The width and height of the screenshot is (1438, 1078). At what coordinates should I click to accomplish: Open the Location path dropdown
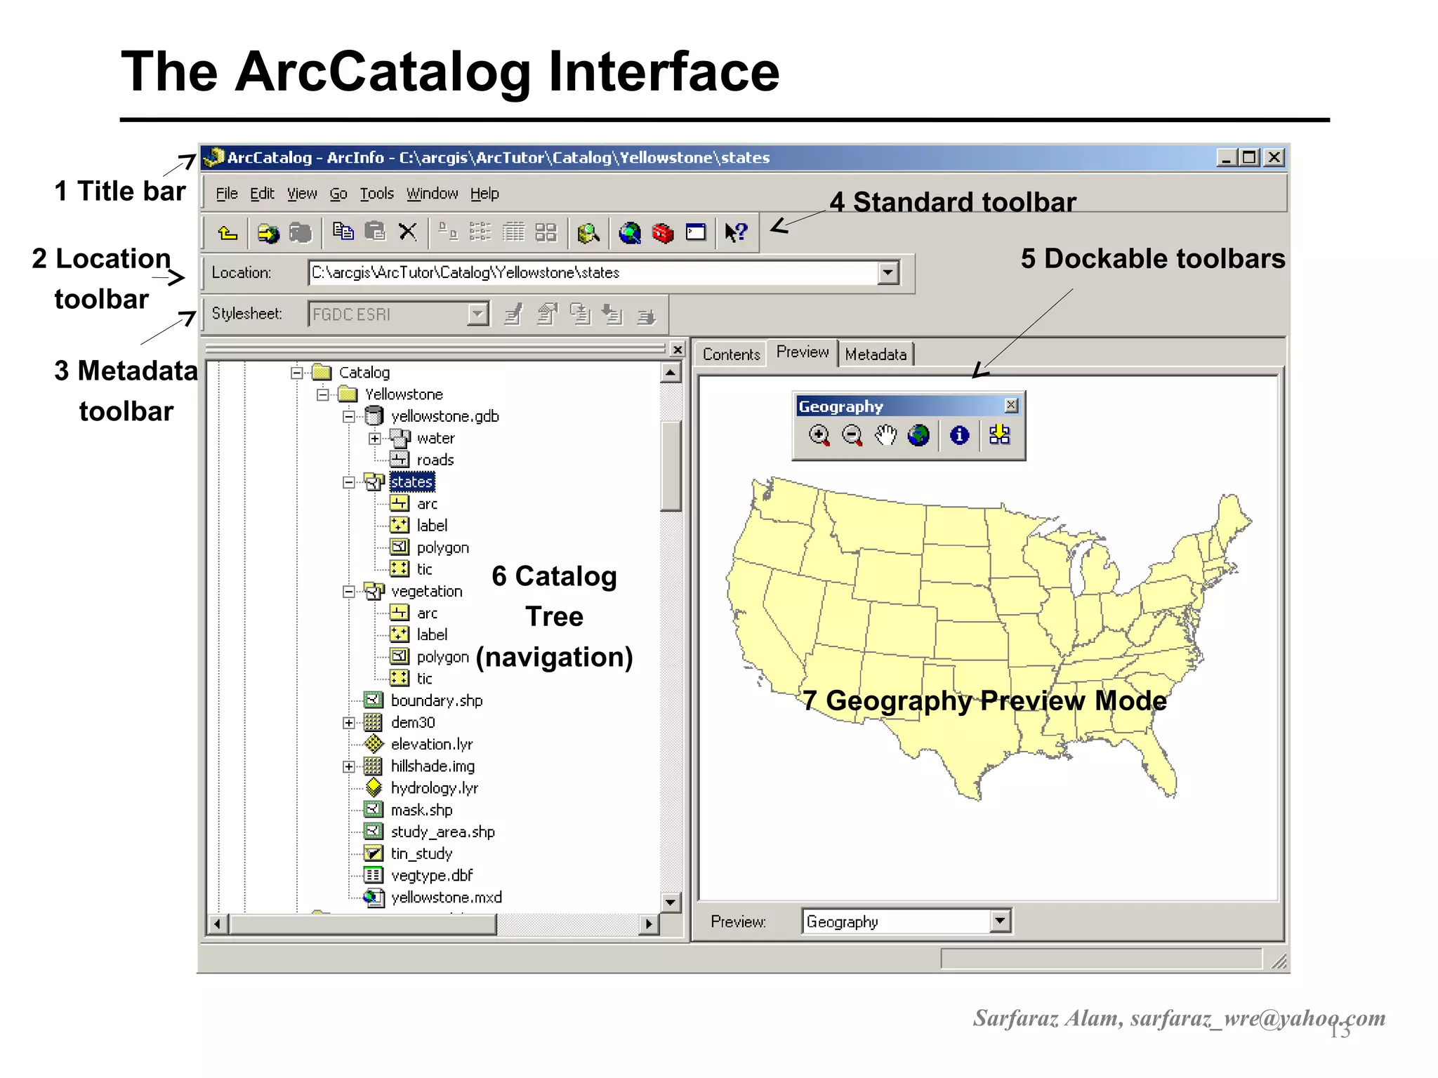point(888,272)
